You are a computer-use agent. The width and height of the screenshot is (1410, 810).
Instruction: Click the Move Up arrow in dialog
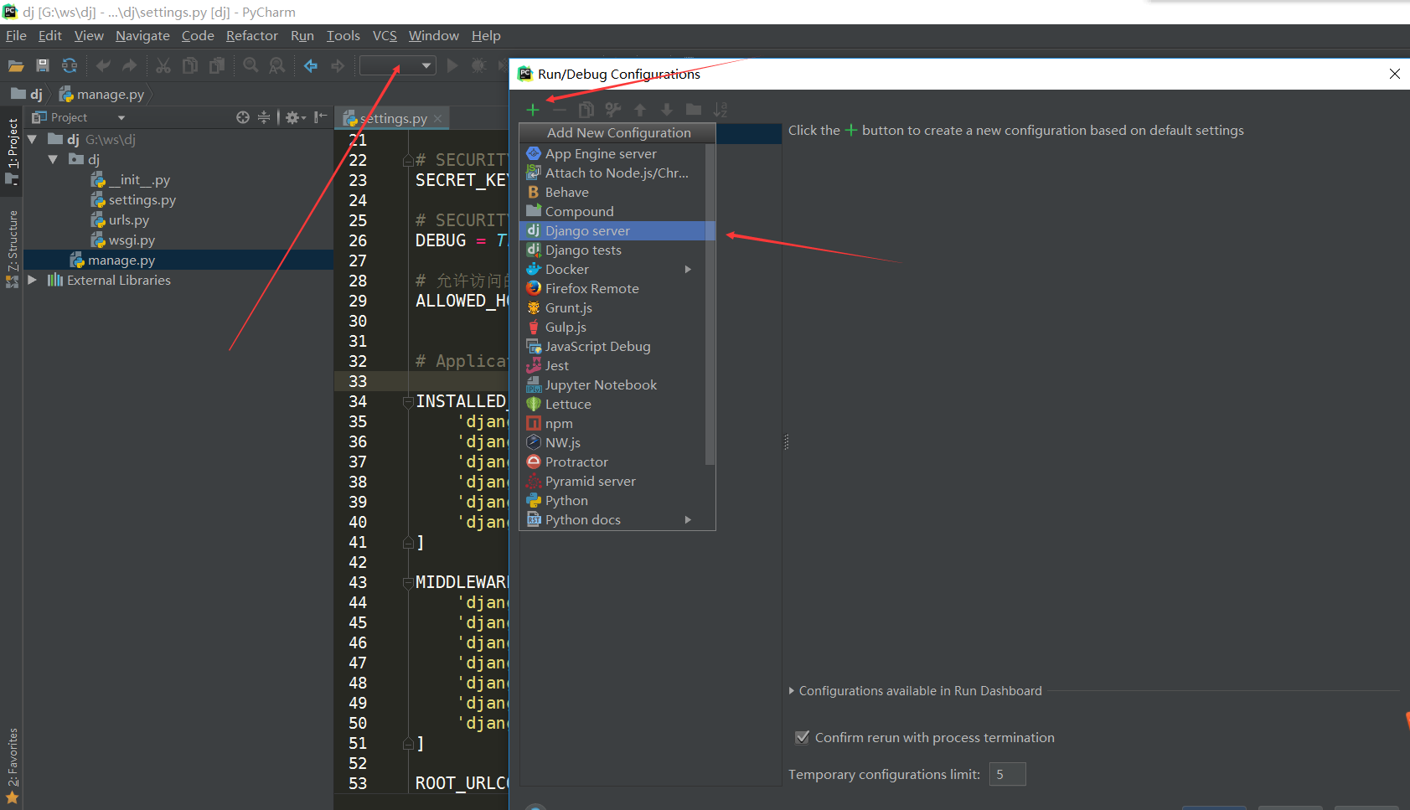pyautogui.click(x=640, y=110)
